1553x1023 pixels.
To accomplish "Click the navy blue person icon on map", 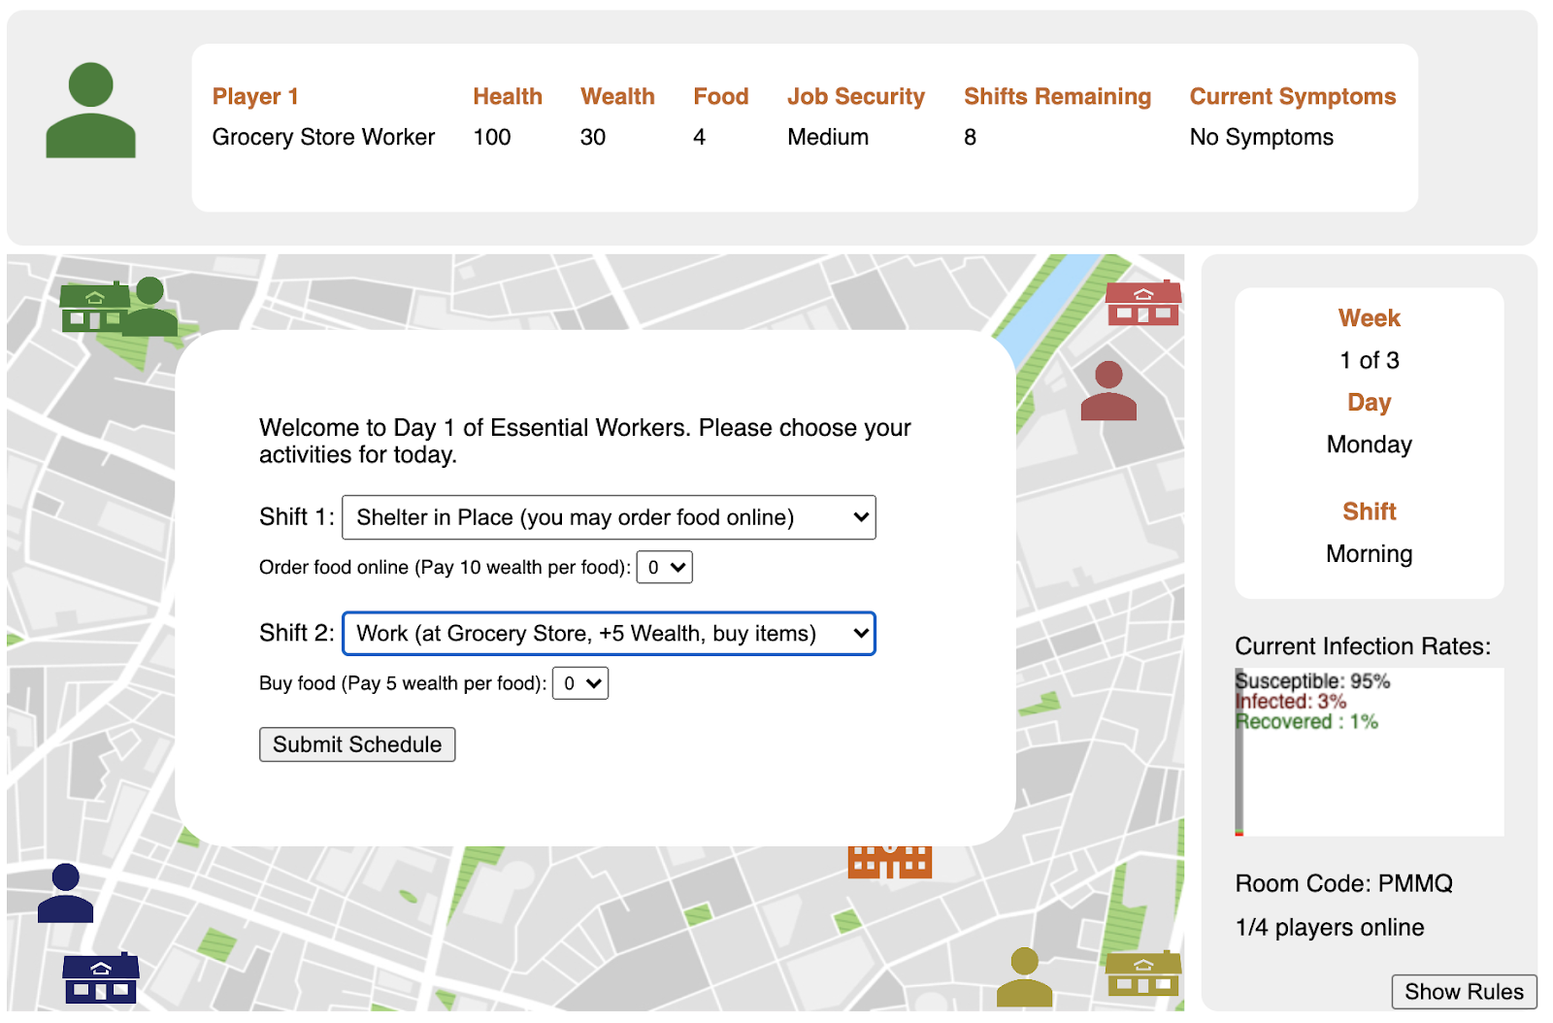I will point(65,893).
